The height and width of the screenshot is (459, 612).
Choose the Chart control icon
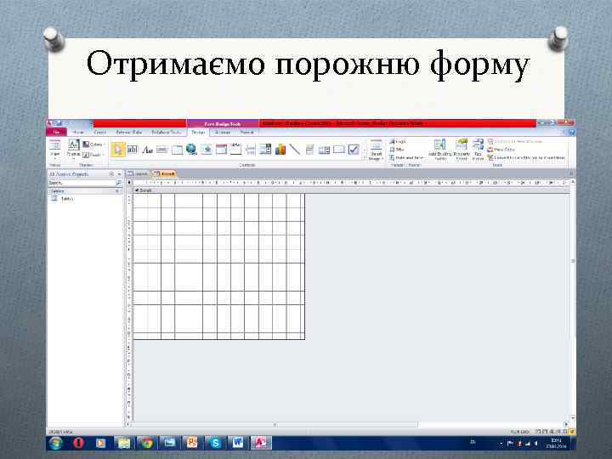[280, 150]
